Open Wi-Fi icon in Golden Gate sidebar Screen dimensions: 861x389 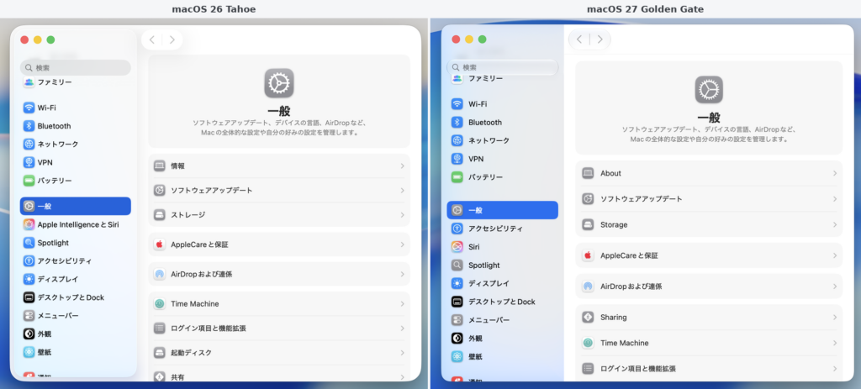tap(457, 103)
